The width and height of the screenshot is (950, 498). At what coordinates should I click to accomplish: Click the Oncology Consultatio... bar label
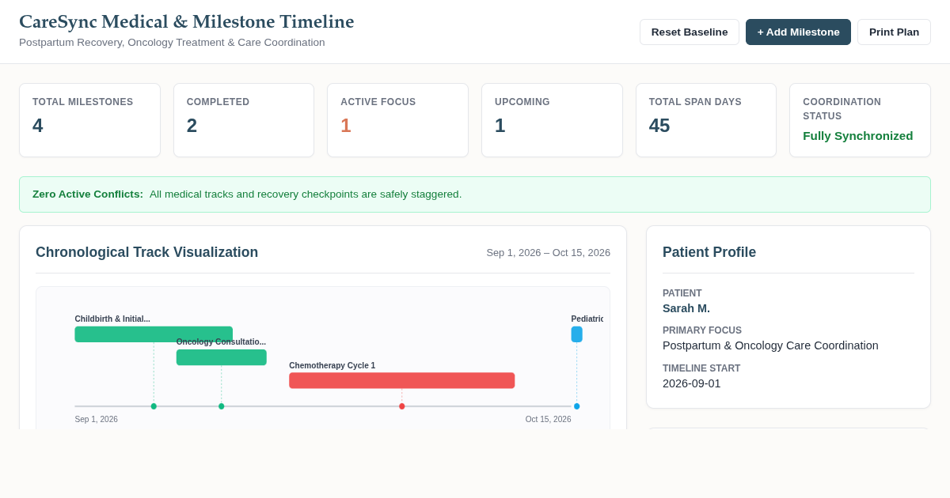click(x=221, y=342)
